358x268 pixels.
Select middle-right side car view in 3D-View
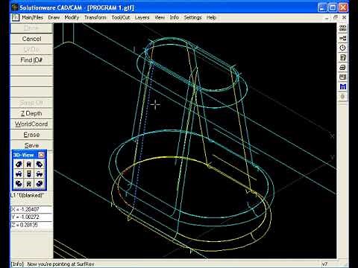(40, 173)
